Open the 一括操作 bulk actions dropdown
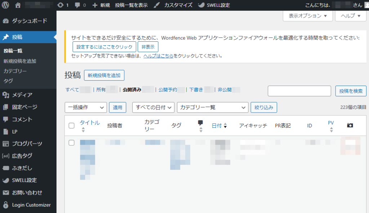This screenshot has height=213, width=369. [85, 107]
